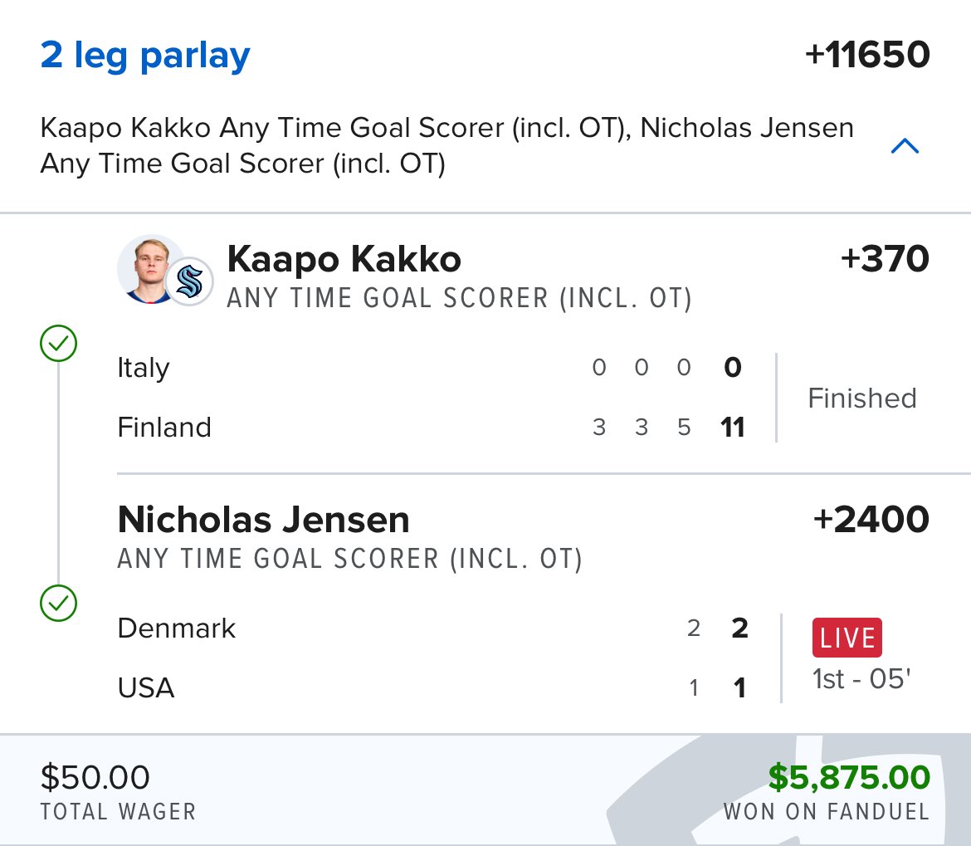Click the parlay legs summary text

446,146
